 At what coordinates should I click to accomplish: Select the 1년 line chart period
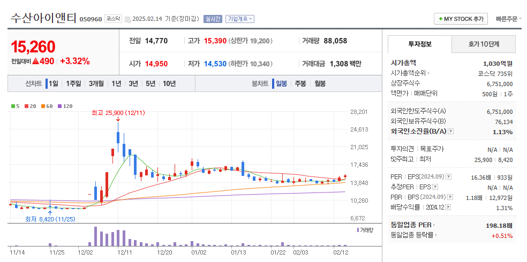coord(116,83)
